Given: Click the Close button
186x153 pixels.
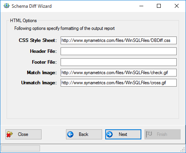Looking at the screenshot, I should pos(23,134).
